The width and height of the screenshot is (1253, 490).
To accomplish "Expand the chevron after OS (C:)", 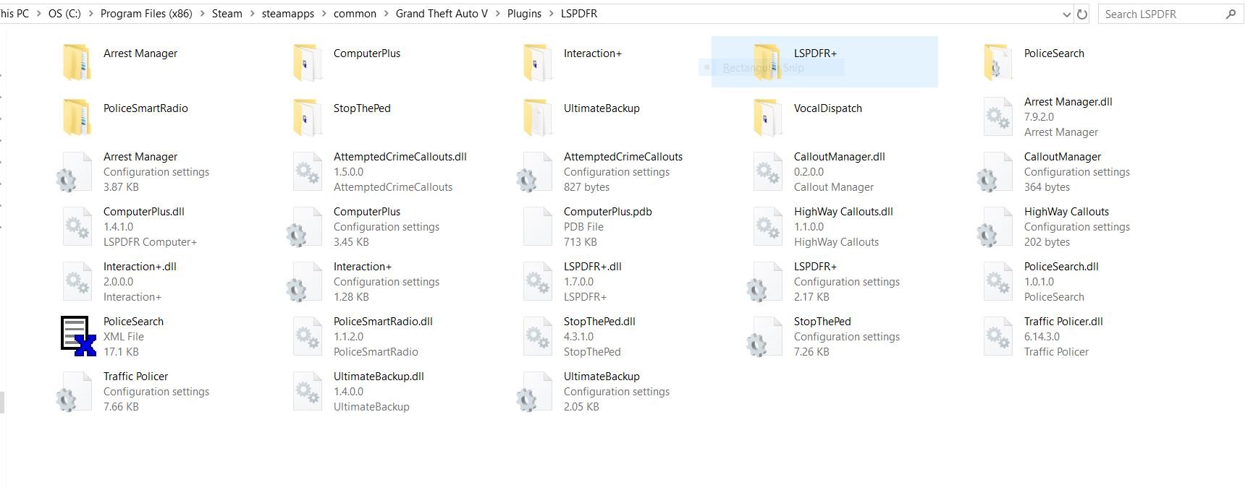I will coord(90,14).
